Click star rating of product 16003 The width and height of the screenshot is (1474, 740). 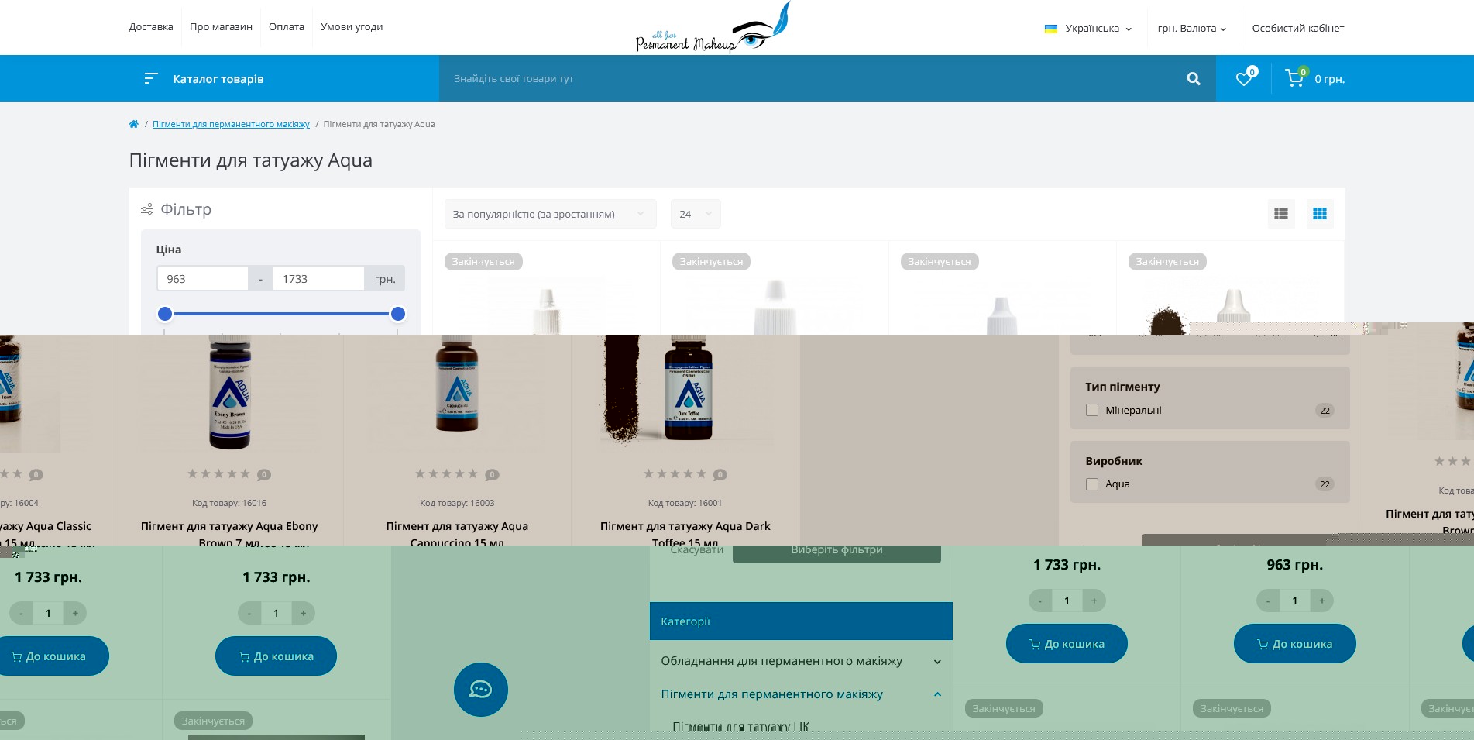coord(447,474)
